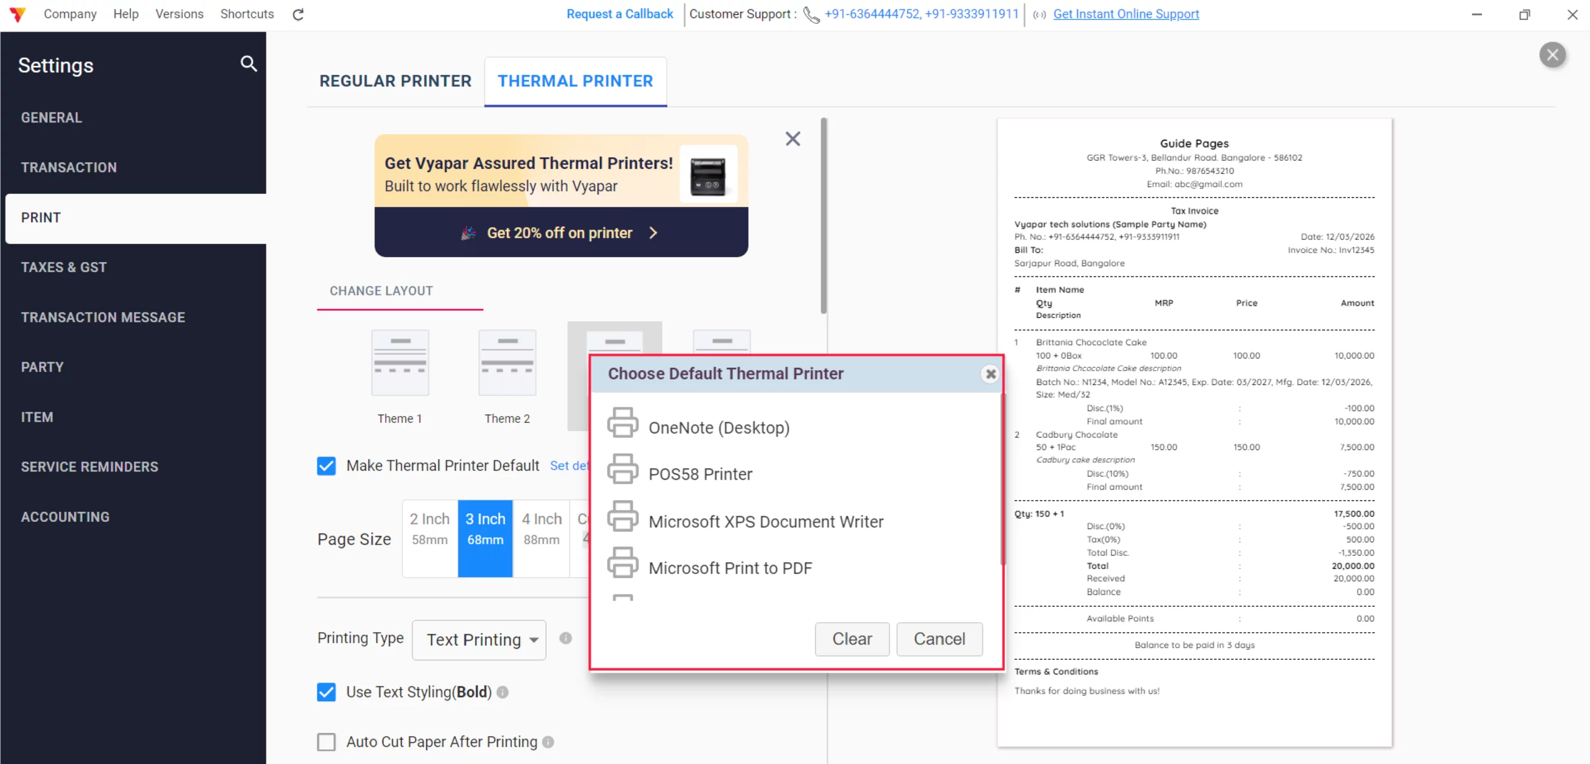
Task: Click the printer list scrollbar in dialog
Action: 1002,479
